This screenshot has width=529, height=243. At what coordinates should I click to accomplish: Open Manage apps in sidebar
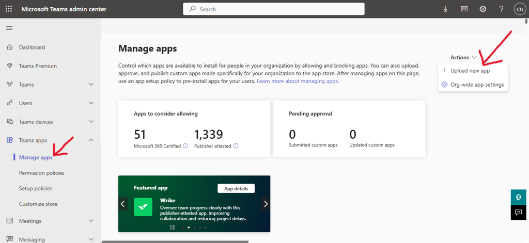(x=36, y=157)
